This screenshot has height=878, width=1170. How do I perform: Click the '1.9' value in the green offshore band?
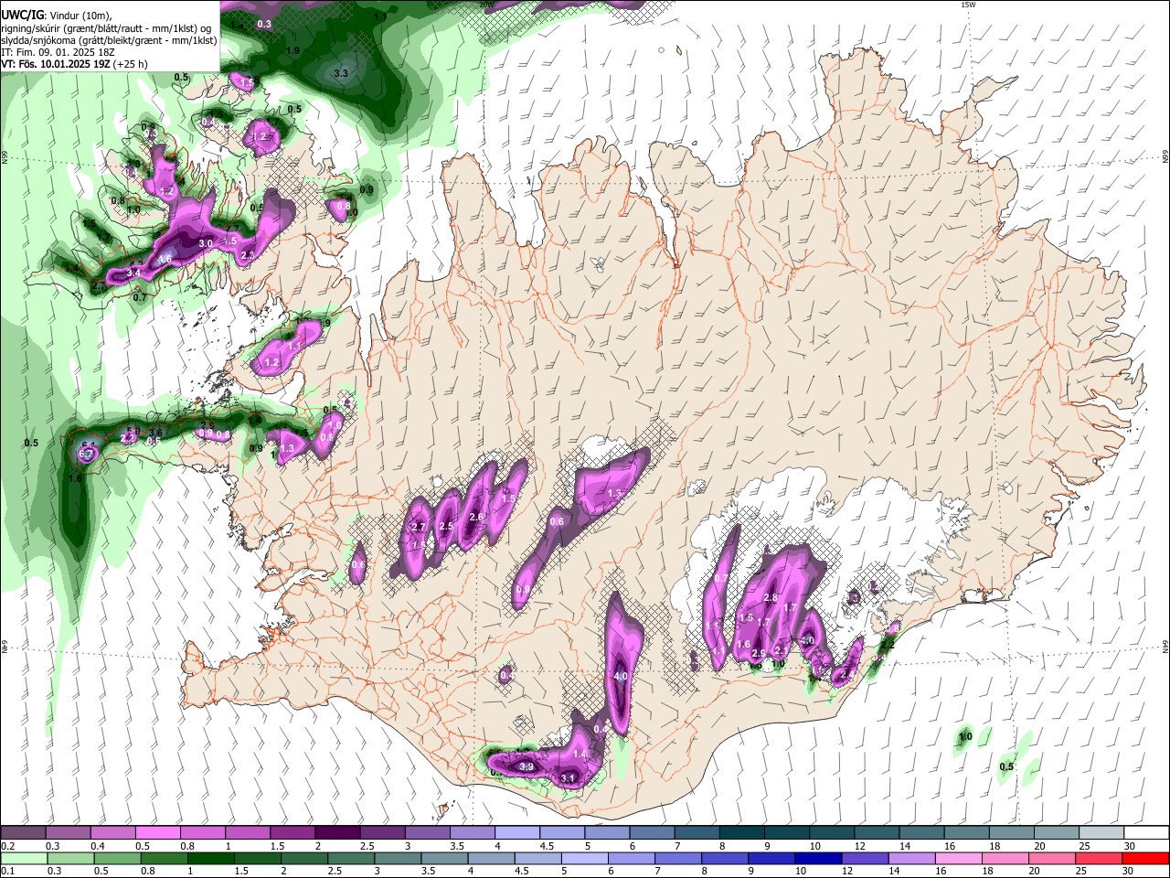coord(292,51)
